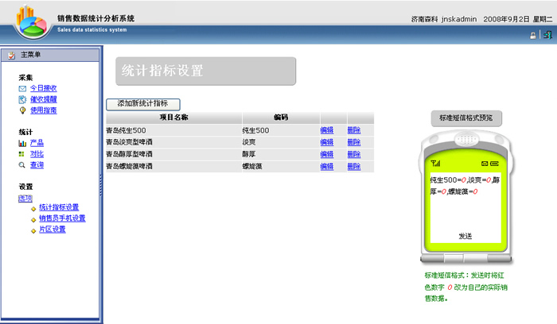Open the 统计指标设置 settings page

(59, 207)
